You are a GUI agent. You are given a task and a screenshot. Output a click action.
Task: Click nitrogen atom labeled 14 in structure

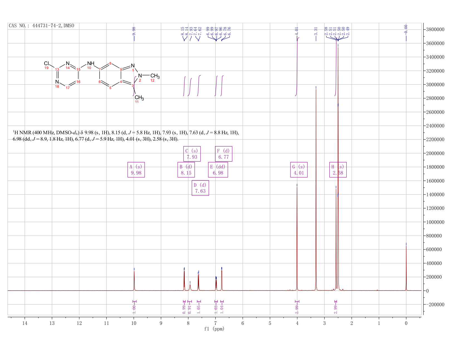pyautogui.click(x=68, y=64)
